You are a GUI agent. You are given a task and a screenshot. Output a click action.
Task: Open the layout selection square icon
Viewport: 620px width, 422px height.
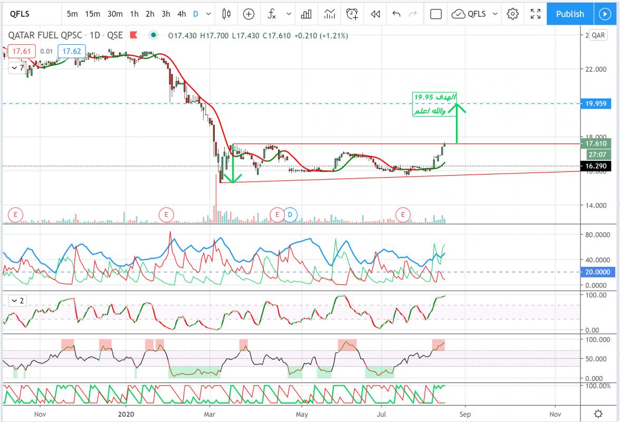pyautogui.click(x=436, y=14)
